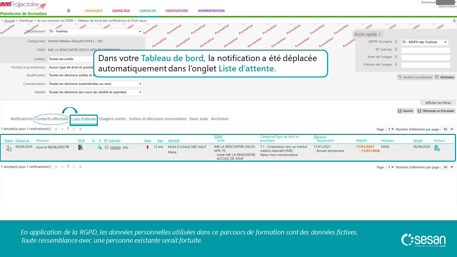Select the Archivées tab
The image size is (457, 257).
click(x=219, y=119)
